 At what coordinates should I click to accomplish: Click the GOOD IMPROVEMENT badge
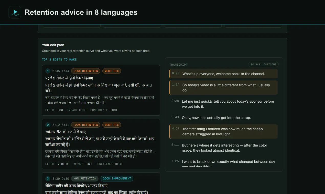(117, 178)
